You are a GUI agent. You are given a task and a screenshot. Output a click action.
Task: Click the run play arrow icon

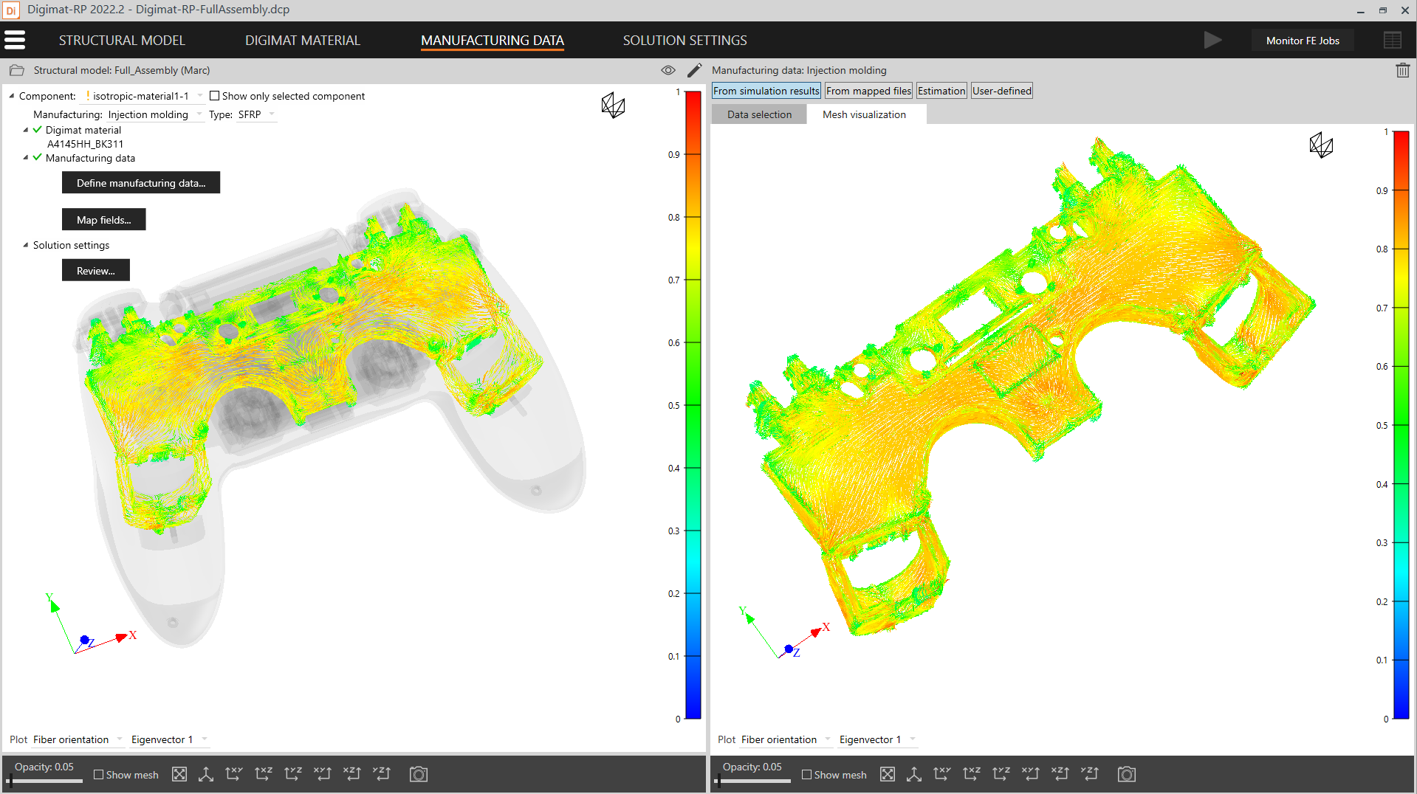pos(1212,40)
